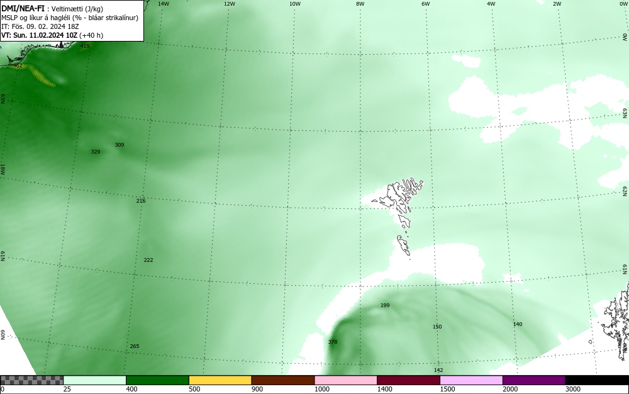
Task: Click the map value 309
Action: (120, 145)
